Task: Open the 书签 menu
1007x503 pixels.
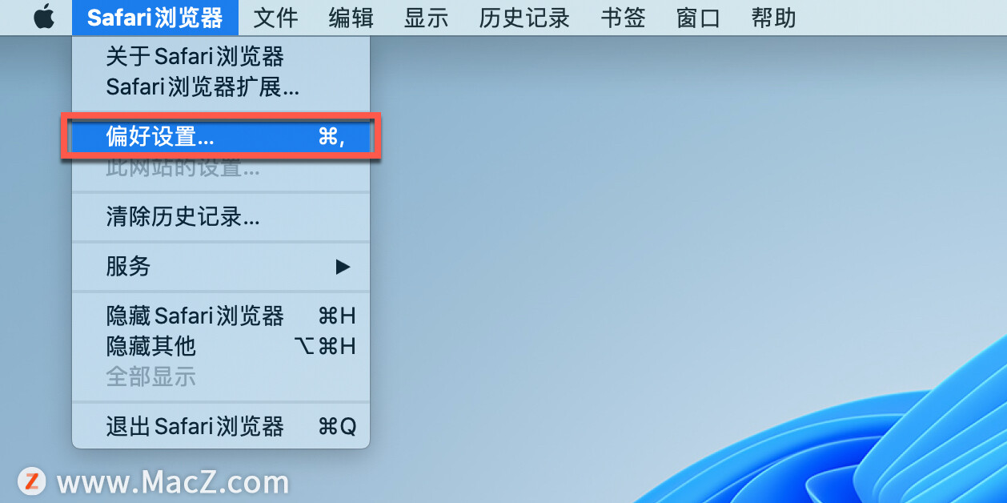Action: coord(623,18)
